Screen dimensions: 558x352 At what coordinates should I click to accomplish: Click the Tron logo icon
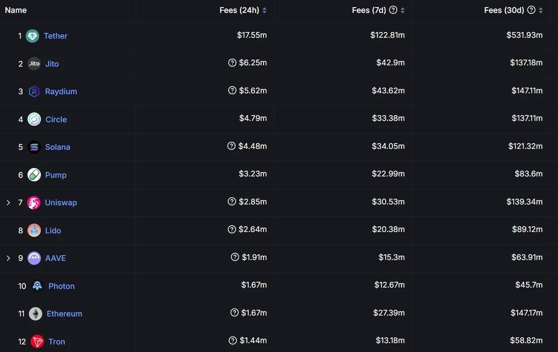(37, 341)
